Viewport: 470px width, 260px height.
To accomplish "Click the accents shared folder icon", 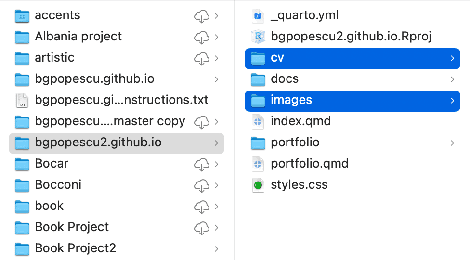I will coord(22,16).
